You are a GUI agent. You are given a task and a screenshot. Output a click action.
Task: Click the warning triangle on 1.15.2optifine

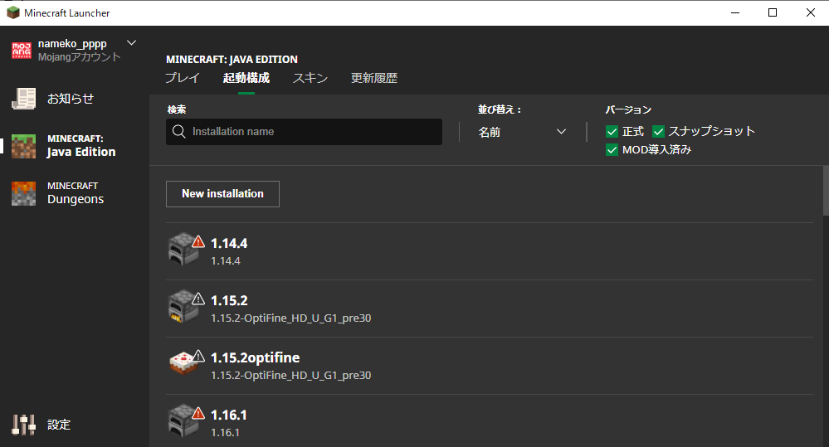click(198, 356)
